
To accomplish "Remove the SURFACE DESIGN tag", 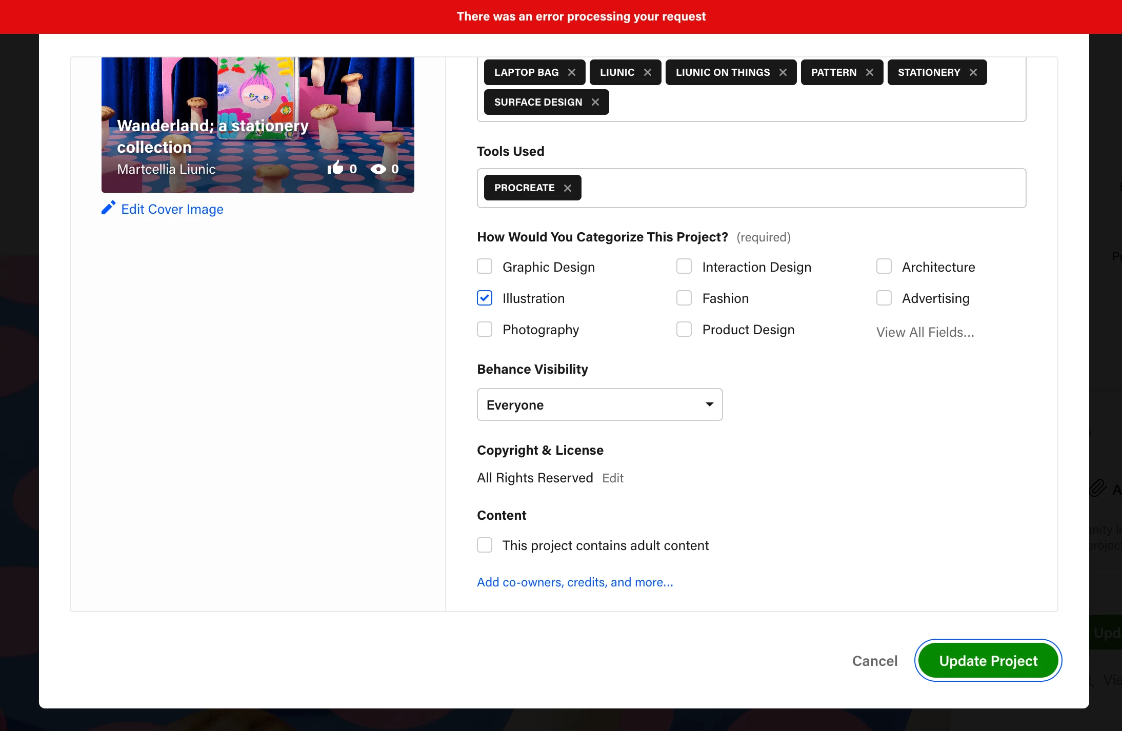I will tap(595, 103).
